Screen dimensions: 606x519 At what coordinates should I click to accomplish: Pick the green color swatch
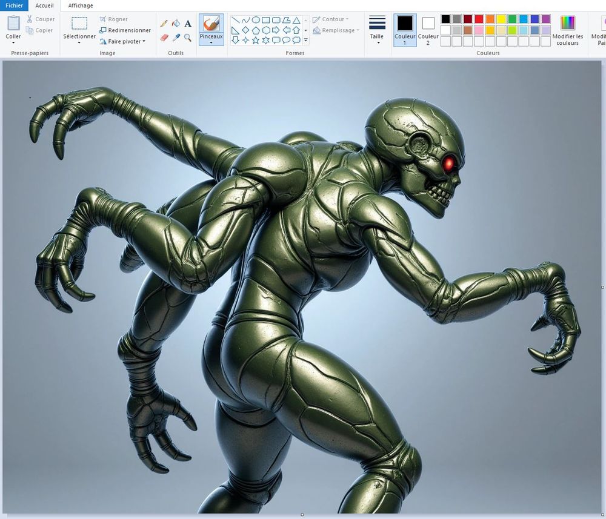[x=513, y=19]
